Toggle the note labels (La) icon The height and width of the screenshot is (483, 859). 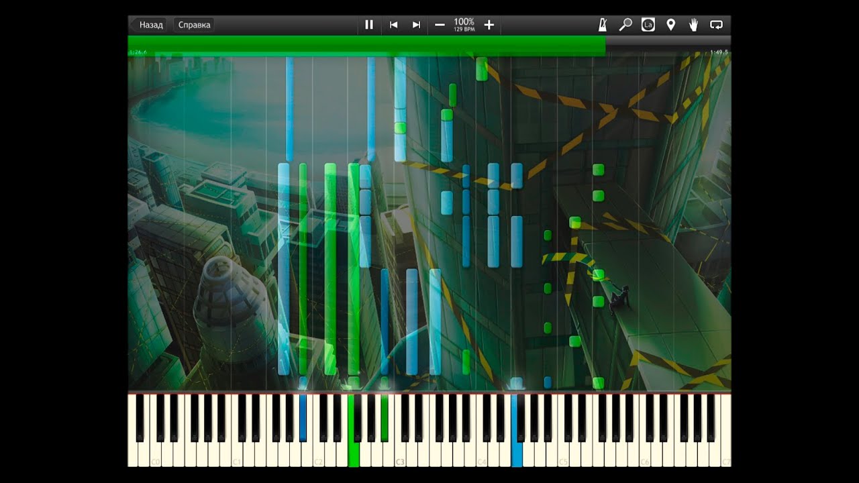click(x=648, y=25)
